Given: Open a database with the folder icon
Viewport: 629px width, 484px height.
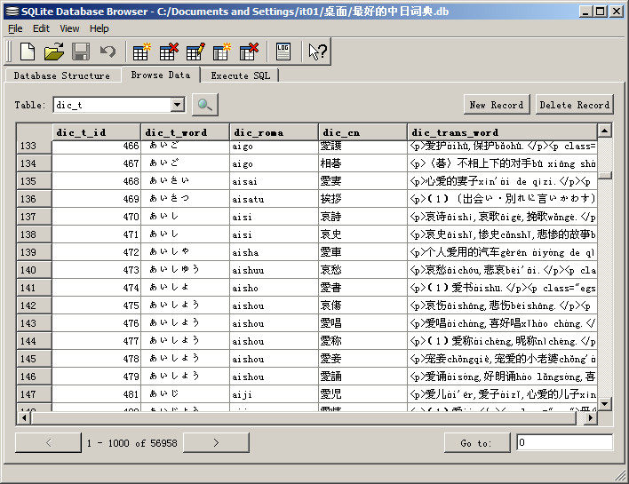Looking at the screenshot, I should [x=54, y=52].
